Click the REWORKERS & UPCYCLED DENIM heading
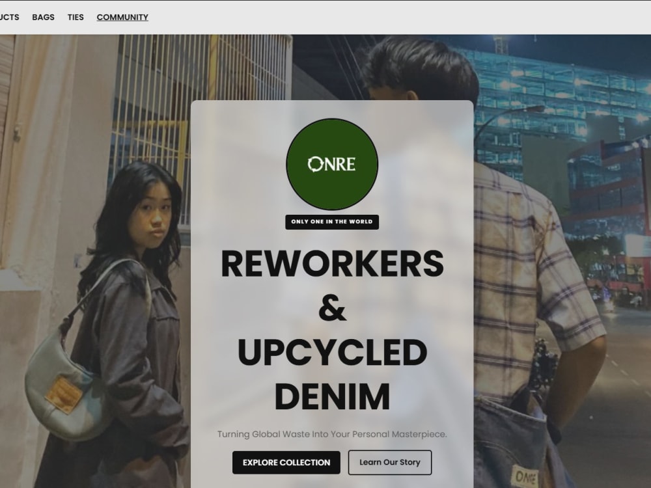Image resolution: width=651 pixels, height=488 pixels. click(332, 329)
